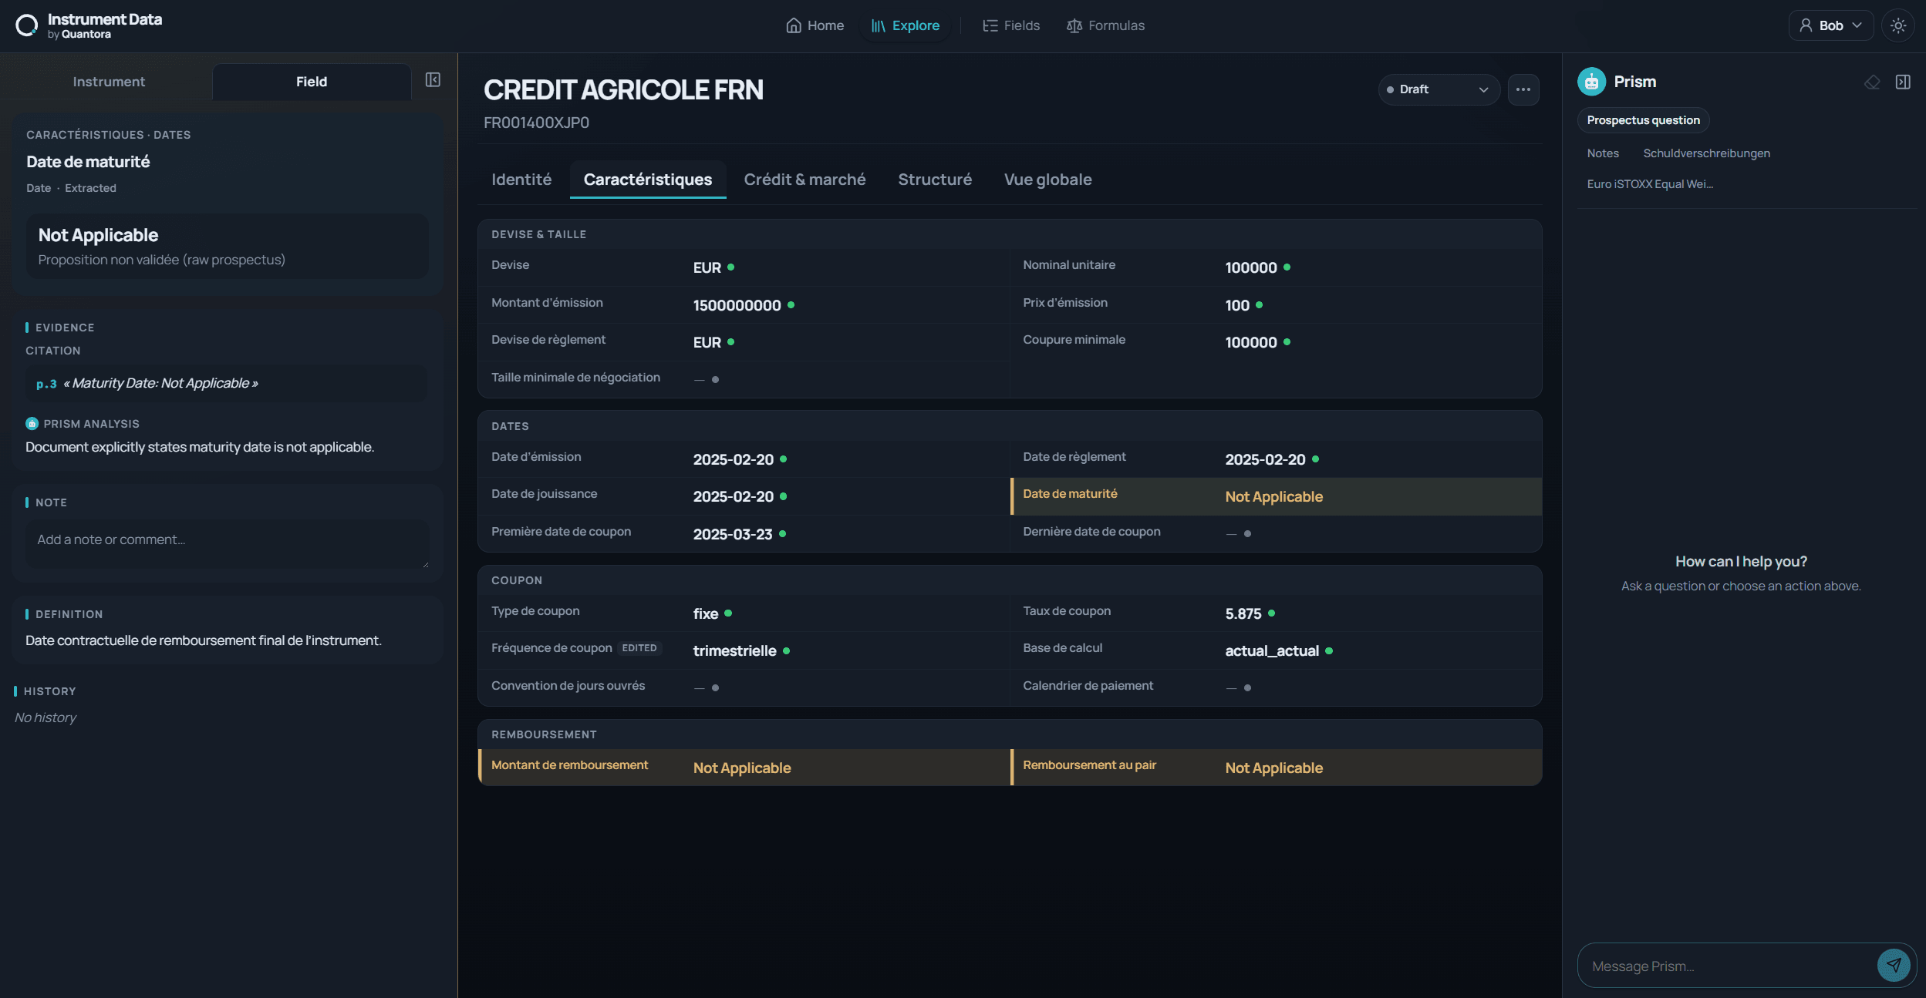1926x998 pixels.
Task: Select the Convention de jours ouvrés row
Action: pyautogui.click(x=744, y=687)
